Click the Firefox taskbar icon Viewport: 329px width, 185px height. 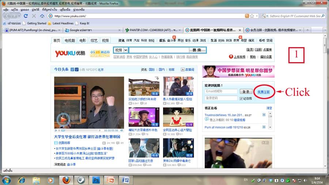pos(66,180)
